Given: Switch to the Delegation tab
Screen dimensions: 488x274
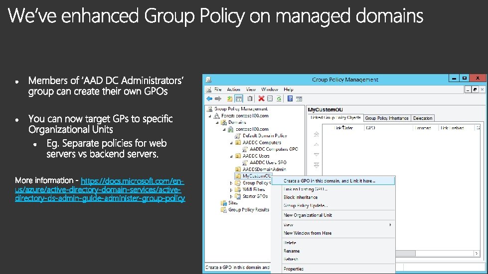Looking at the screenshot, I should tap(423, 118).
